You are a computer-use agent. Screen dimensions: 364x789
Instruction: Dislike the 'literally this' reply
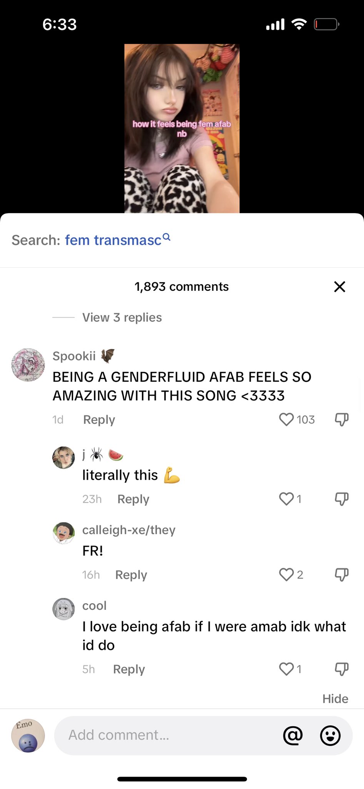[x=341, y=499]
